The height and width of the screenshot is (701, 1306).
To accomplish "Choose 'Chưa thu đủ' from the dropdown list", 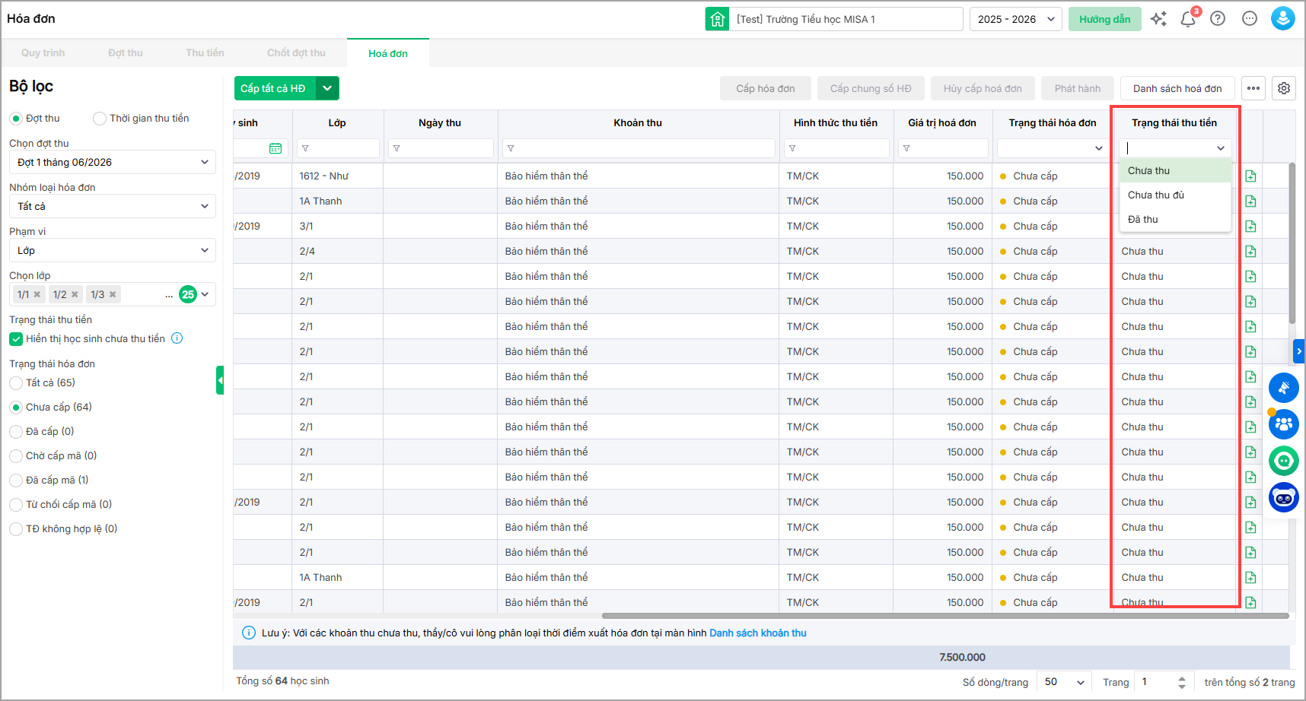I will (1155, 195).
